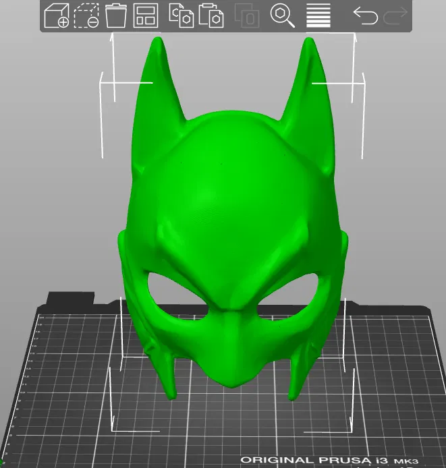Screen dimensions: 446x468
Task: Open the Search magnifier tool
Action: pyautogui.click(x=282, y=16)
